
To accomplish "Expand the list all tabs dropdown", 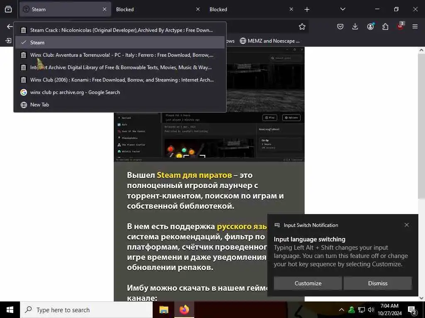I will (342, 9).
